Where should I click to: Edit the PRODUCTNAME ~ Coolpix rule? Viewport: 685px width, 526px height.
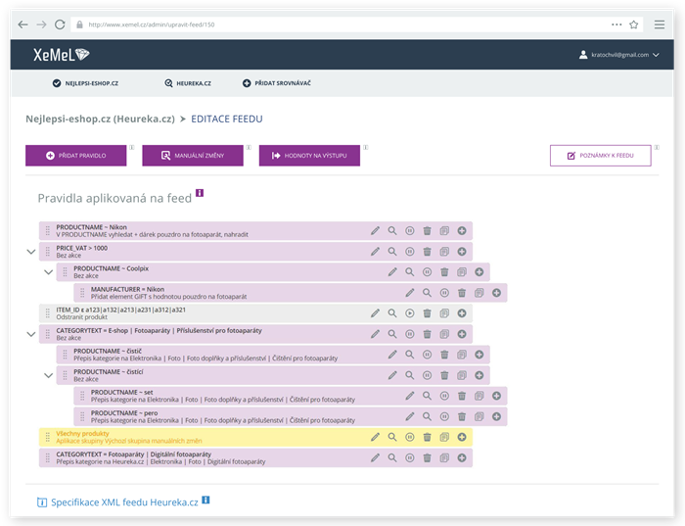coord(392,272)
